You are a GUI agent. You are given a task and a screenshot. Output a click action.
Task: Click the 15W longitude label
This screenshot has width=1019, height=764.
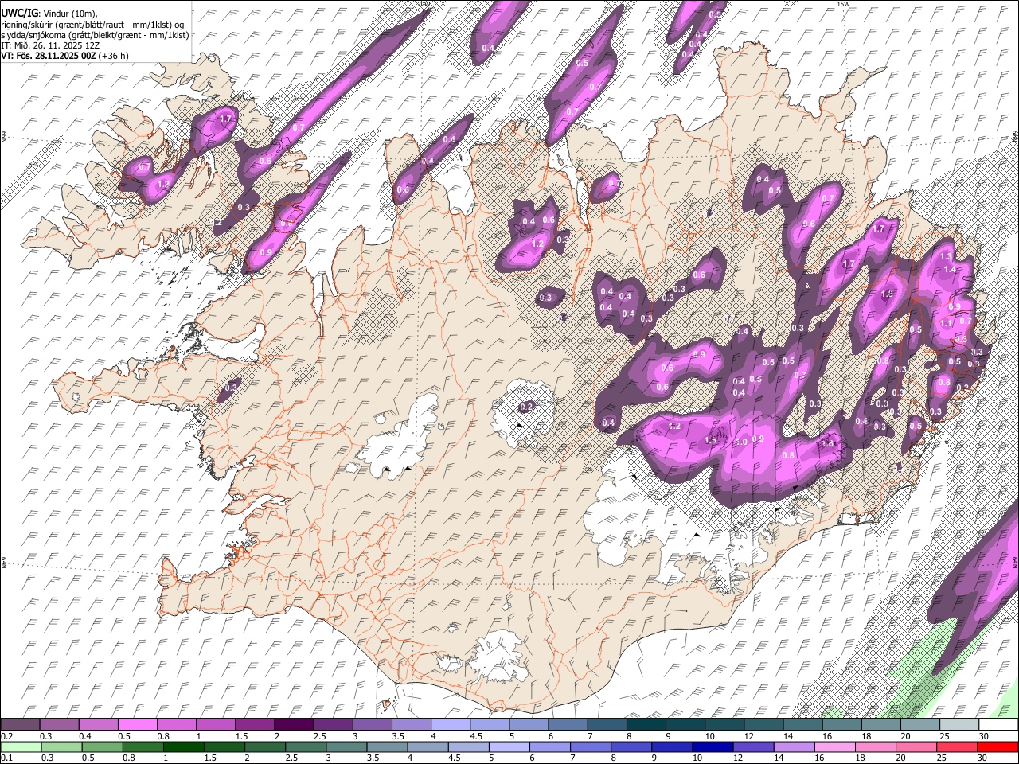click(842, 5)
